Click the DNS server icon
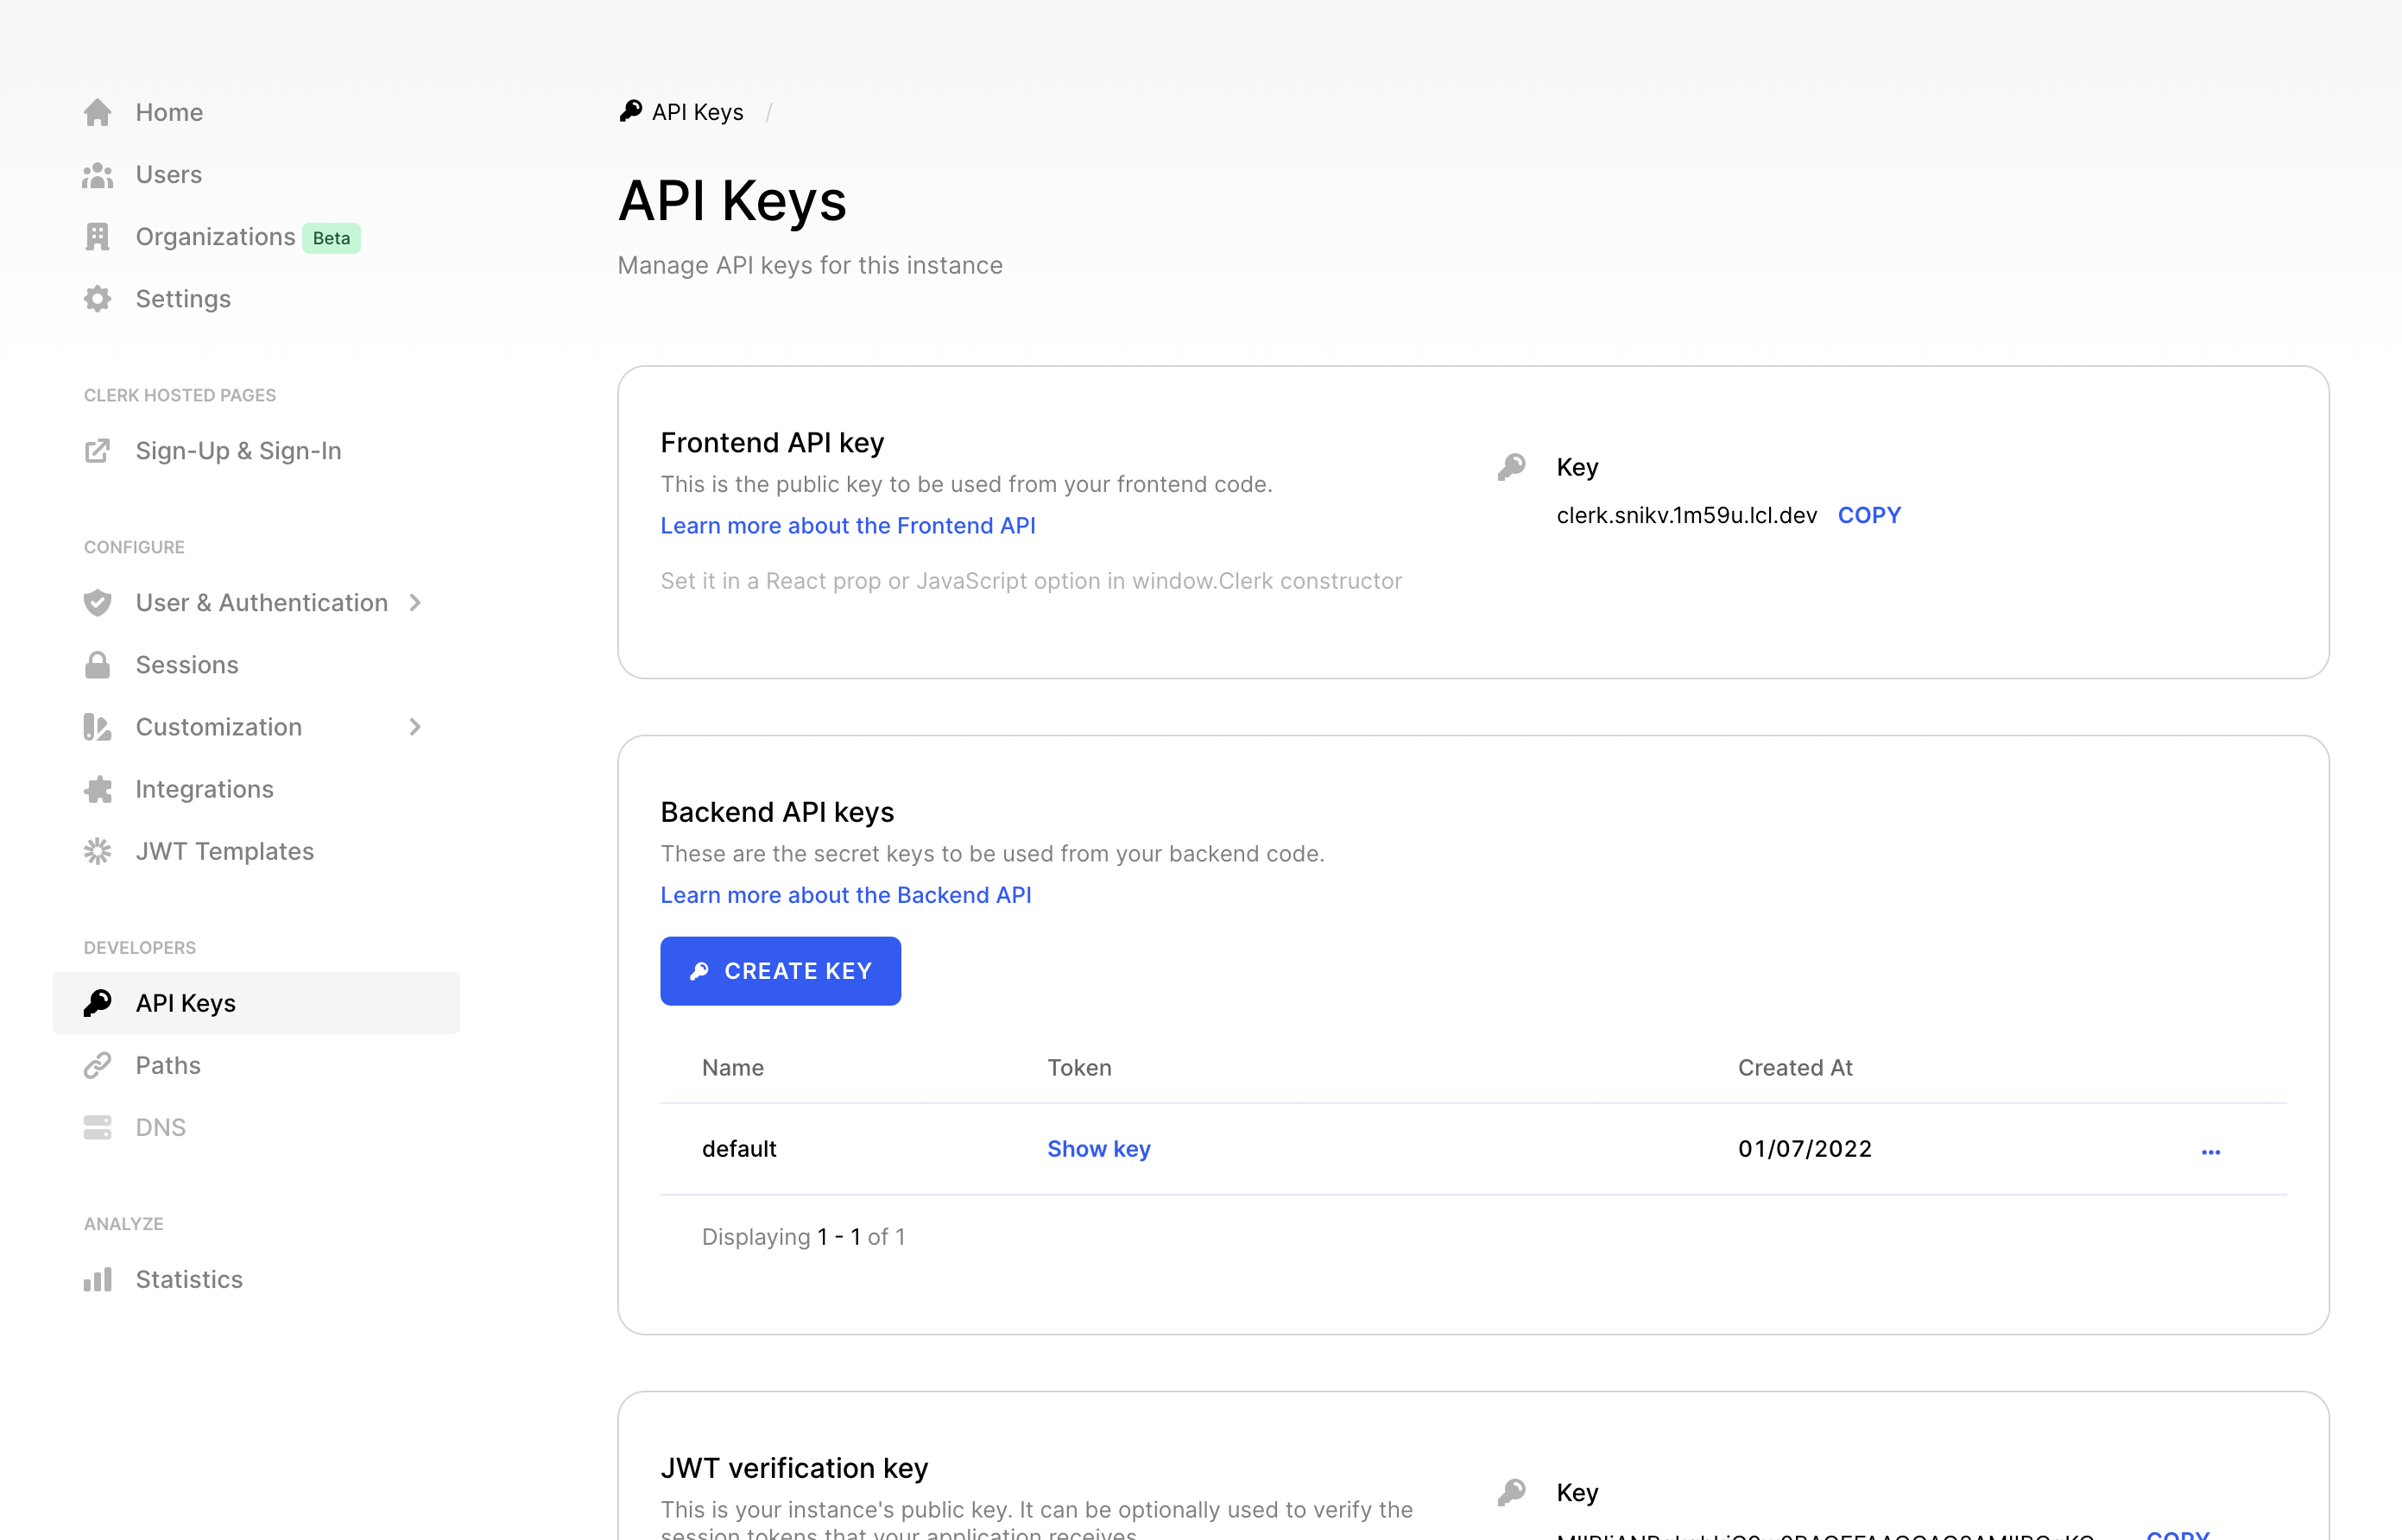Screen dimensions: 2402x1540 pyautogui.click(x=97, y=1127)
